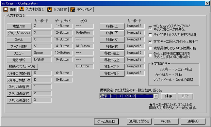The image size is (211, 127).
Task: Click the 移動-右 button
Action: click(x=112, y=47)
